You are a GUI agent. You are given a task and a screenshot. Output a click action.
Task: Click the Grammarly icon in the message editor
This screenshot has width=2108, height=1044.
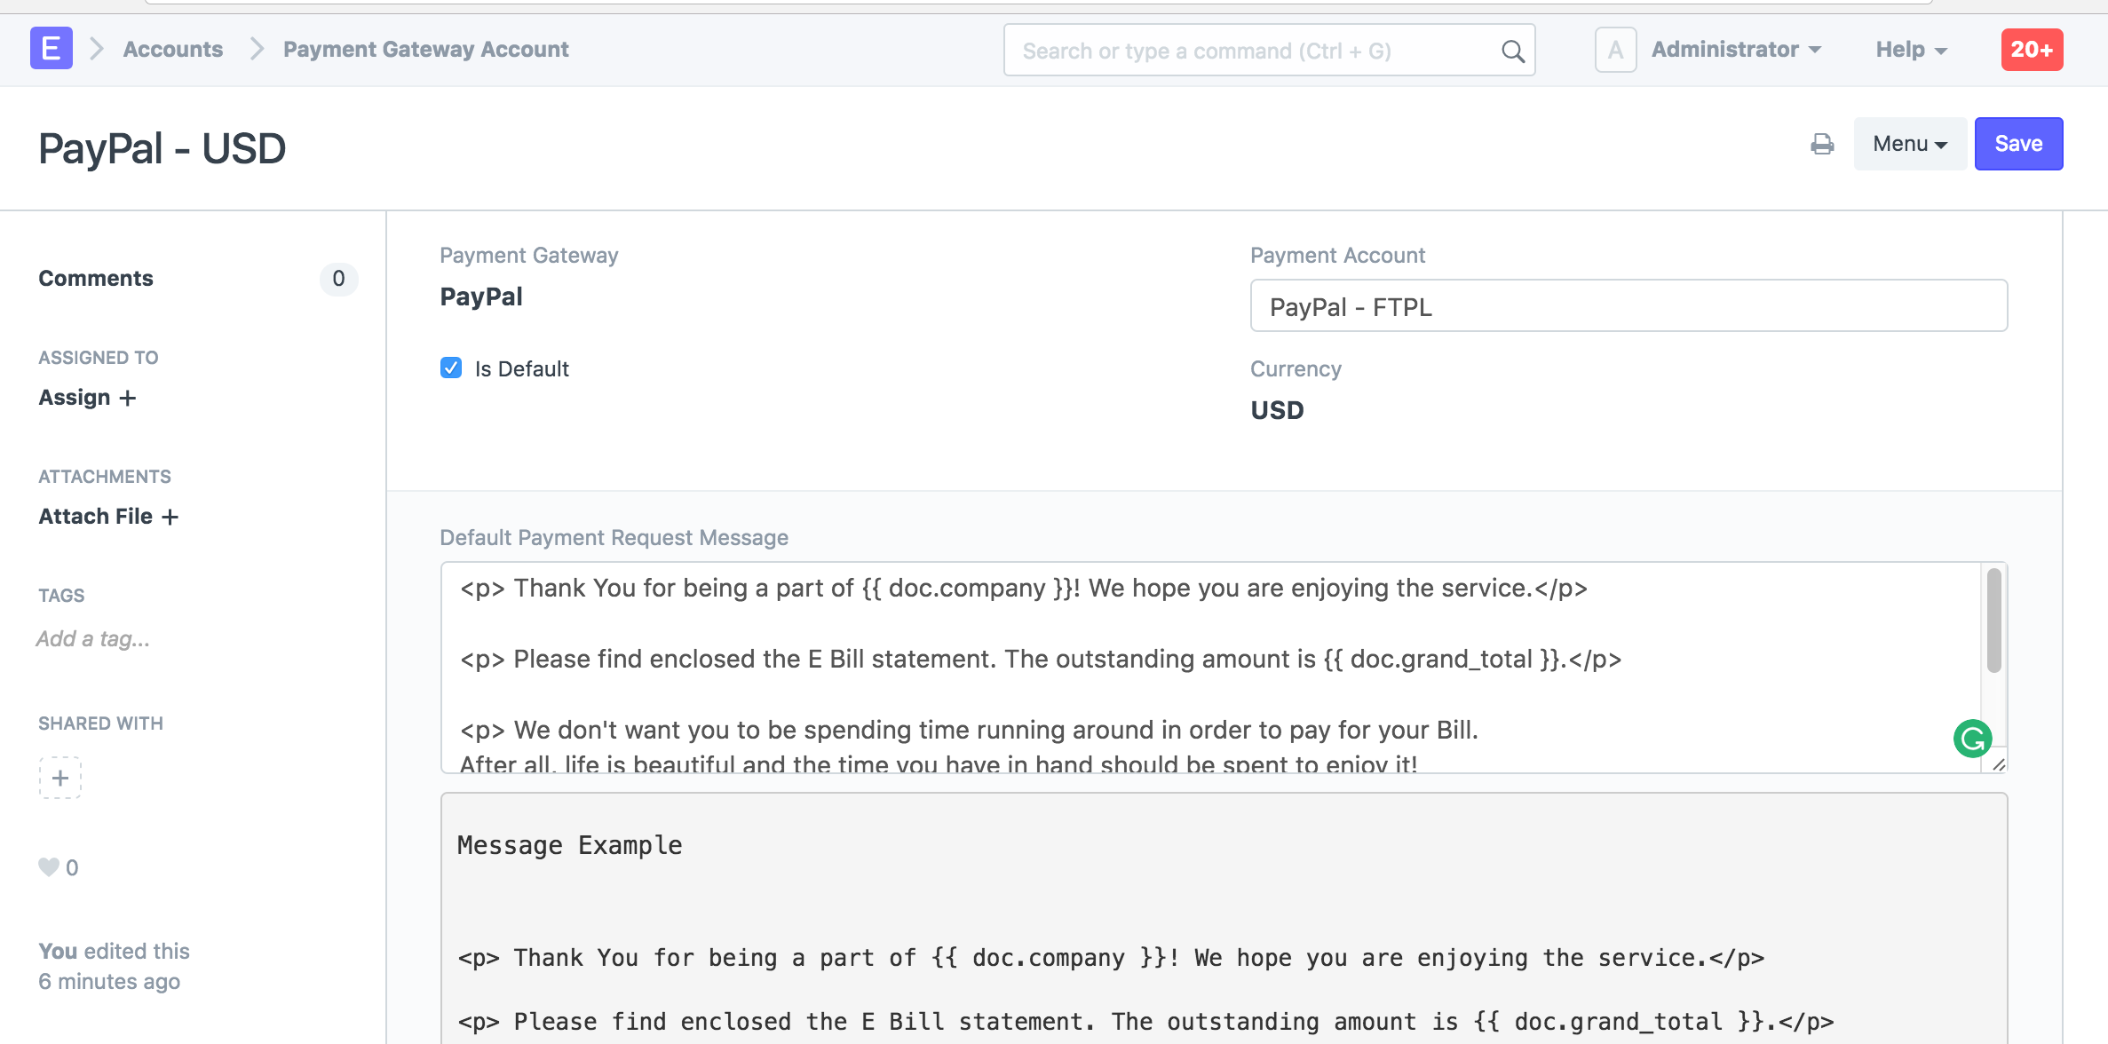click(x=1973, y=738)
